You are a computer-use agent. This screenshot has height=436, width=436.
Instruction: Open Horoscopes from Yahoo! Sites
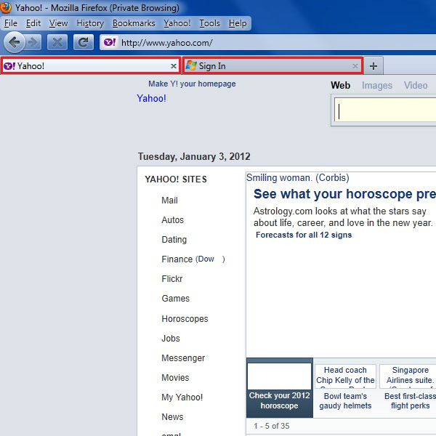[x=185, y=319]
